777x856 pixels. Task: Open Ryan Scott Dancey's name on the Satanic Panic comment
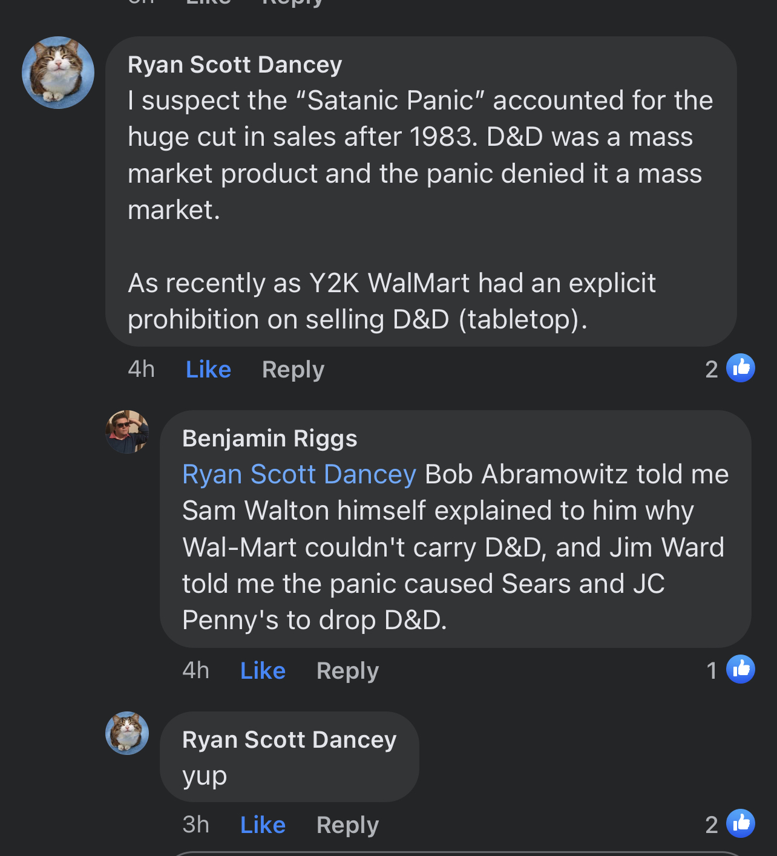tap(235, 65)
